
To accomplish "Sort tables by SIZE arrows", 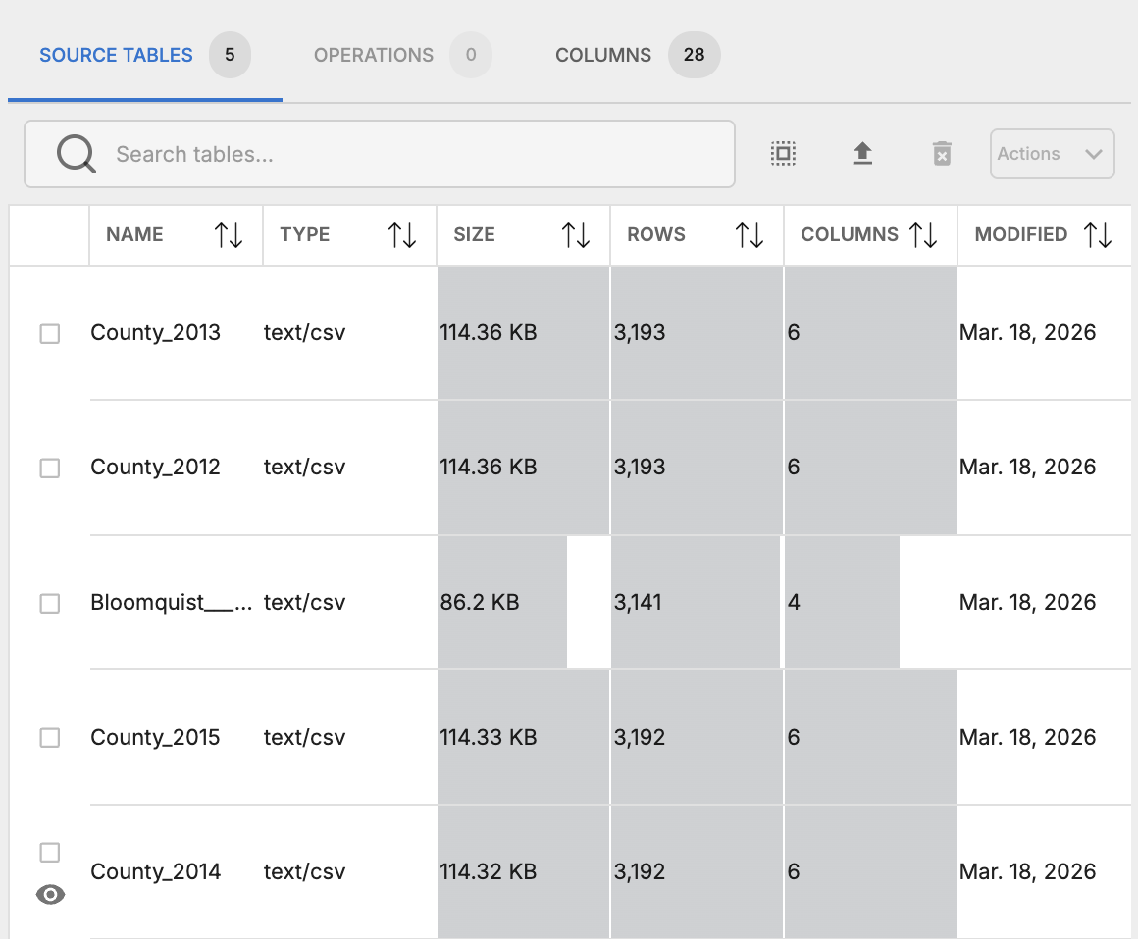I will (576, 235).
